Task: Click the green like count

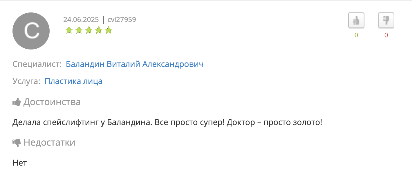Action: 356,35
